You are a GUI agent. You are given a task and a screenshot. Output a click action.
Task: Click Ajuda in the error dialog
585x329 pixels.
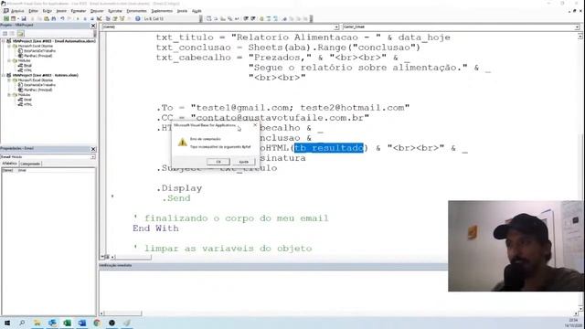244,162
